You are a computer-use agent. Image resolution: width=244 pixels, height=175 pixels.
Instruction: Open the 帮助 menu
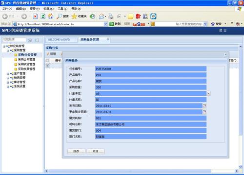coord(76,9)
